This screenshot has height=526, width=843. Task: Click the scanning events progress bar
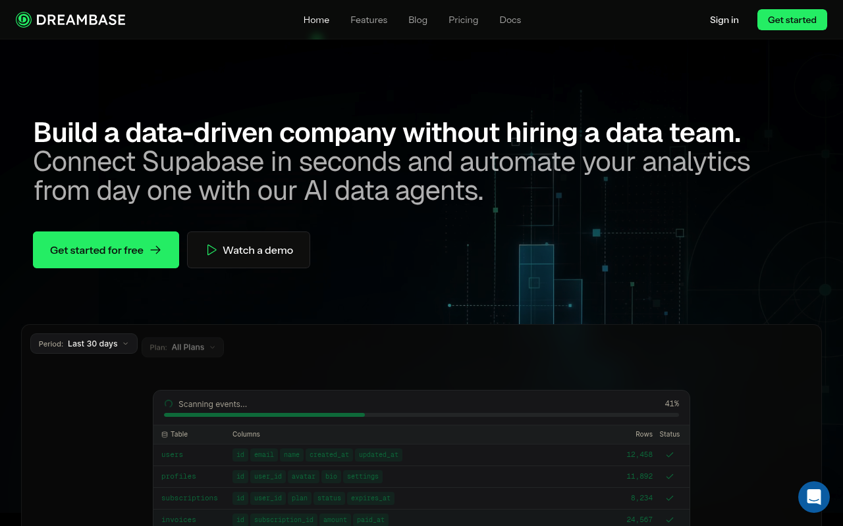coord(421,415)
